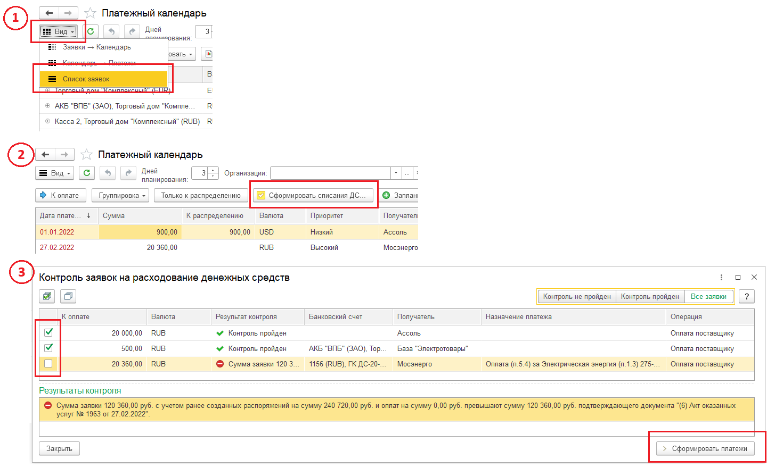
Task: Click the uncheck-all icon in control dialog
Action: tap(68, 296)
